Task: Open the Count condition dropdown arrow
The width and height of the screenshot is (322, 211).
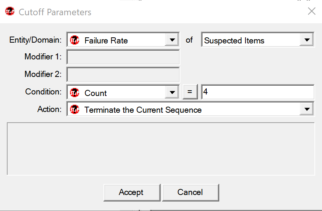Action: click(172, 92)
